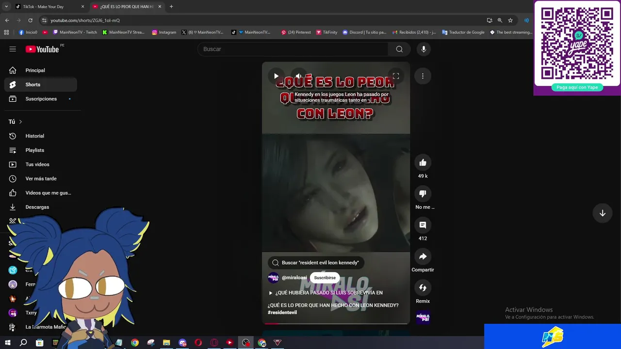The height and width of the screenshot is (349, 621).
Task: Open the Discord bookmark
Action: 364,32
